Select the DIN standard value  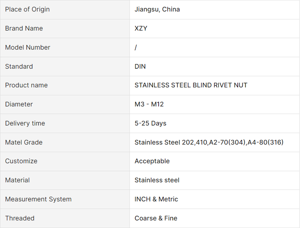tap(140, 67)
